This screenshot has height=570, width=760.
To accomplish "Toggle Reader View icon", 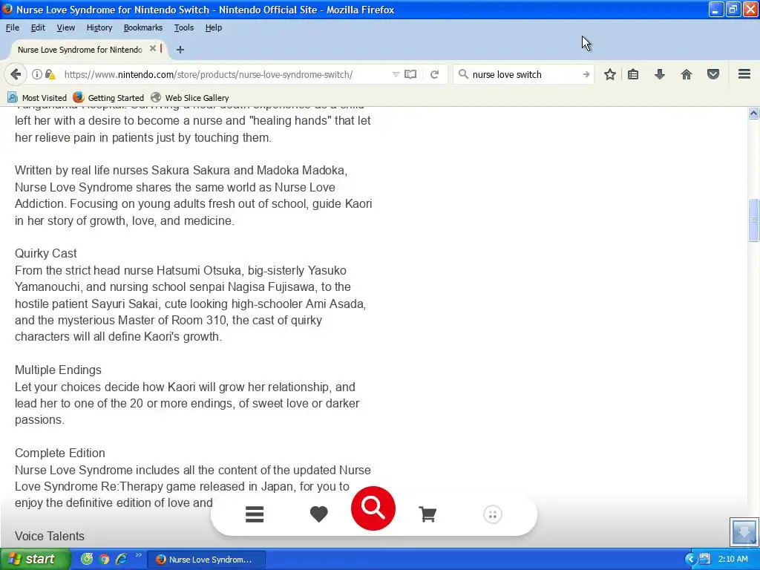I will tap(410, 74).
